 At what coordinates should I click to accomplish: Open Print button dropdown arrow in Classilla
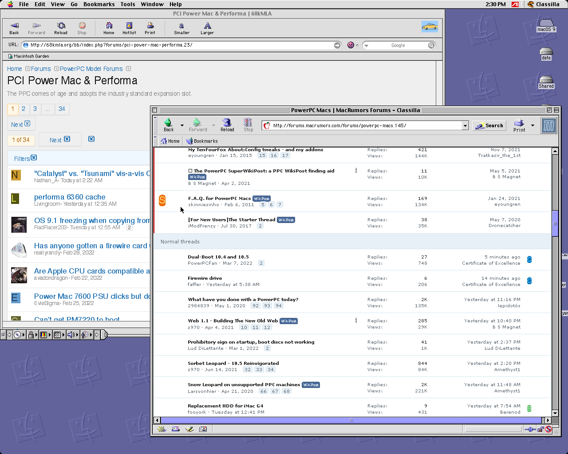(532, 125)
